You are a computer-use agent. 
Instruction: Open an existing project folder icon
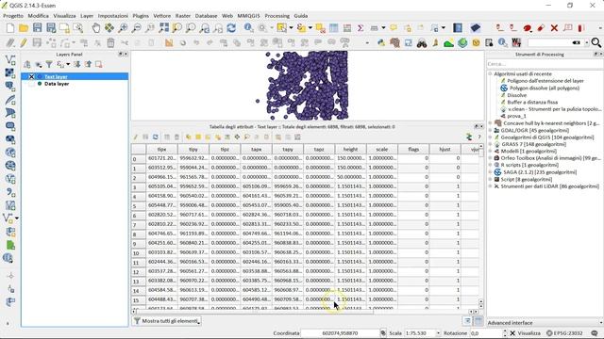tap(24, 27)
